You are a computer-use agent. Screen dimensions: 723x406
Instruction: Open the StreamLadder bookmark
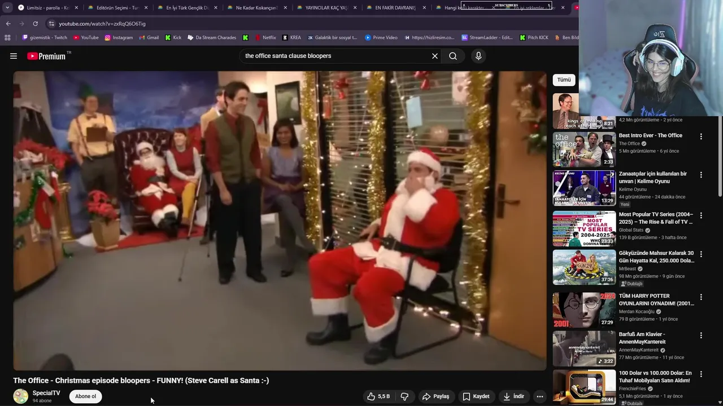[x=487, y=38]
